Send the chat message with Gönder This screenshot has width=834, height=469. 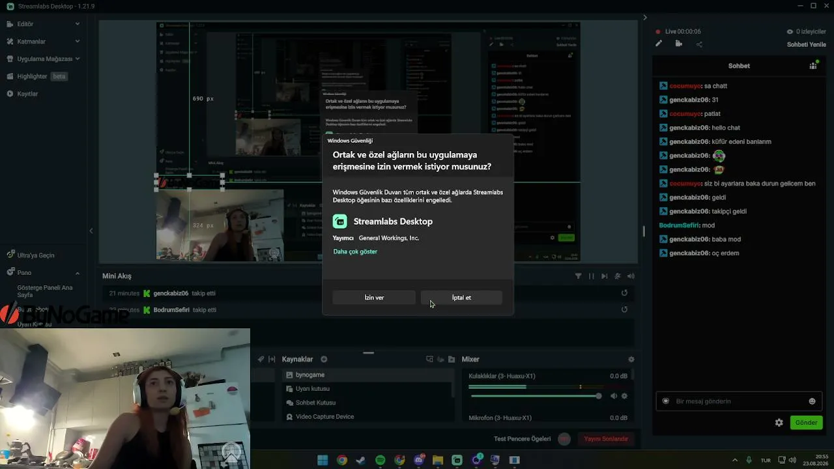(x=806, y=423)
